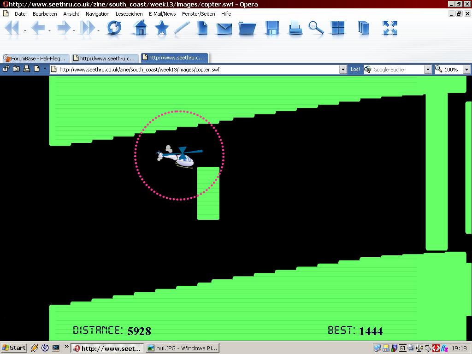472x354 pixels.
Task: Open the Forward button history dropdown
Action: coord(74,30)
